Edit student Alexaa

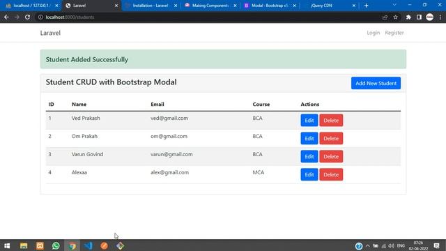tap(309, 174)
